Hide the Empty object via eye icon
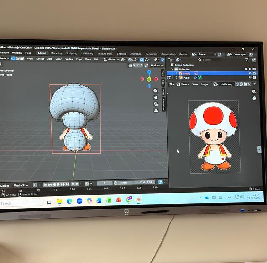Screen dimensions: 267x263 [x=250, y=73]
